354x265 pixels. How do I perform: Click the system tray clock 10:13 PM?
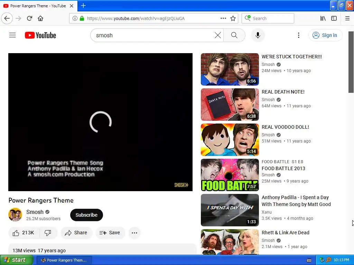(341, 260)
